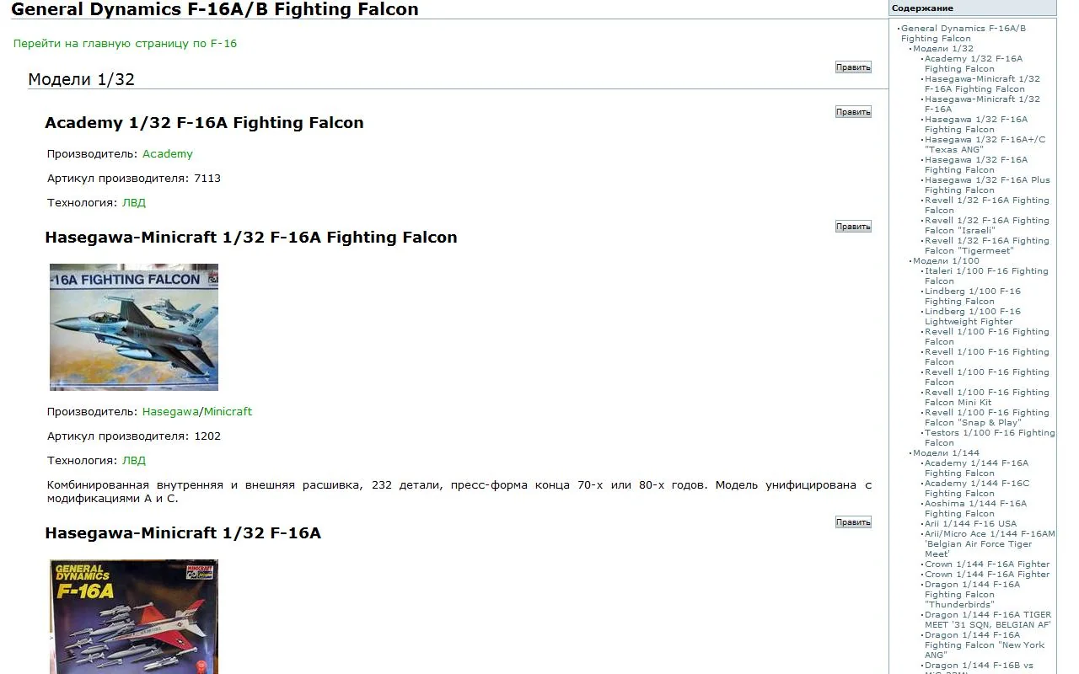
Task: Open the F-16A Fighting Falcon box art thumbnail
Action: click(x=134, y=327)
